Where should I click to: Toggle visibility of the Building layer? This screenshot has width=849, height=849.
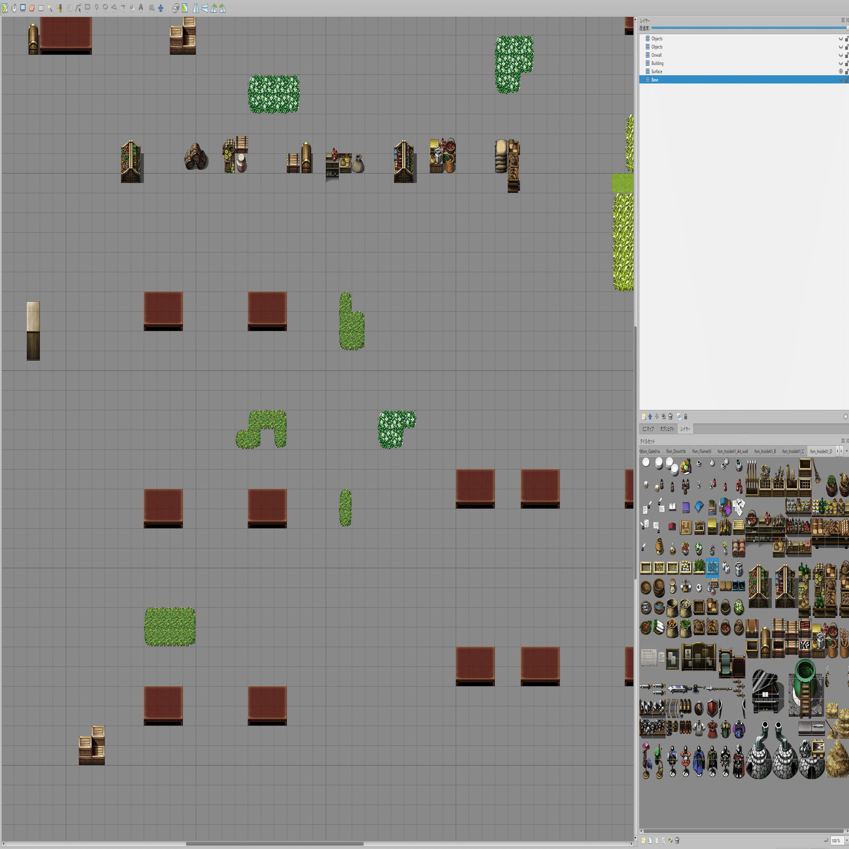(841, 63)
